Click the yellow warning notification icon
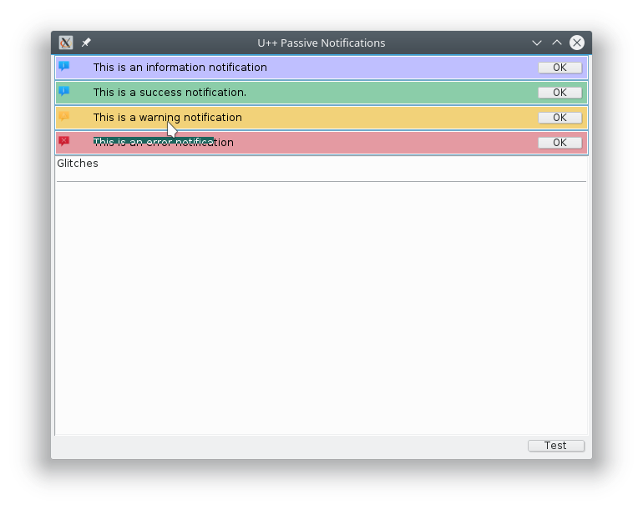 click(64, 117)
